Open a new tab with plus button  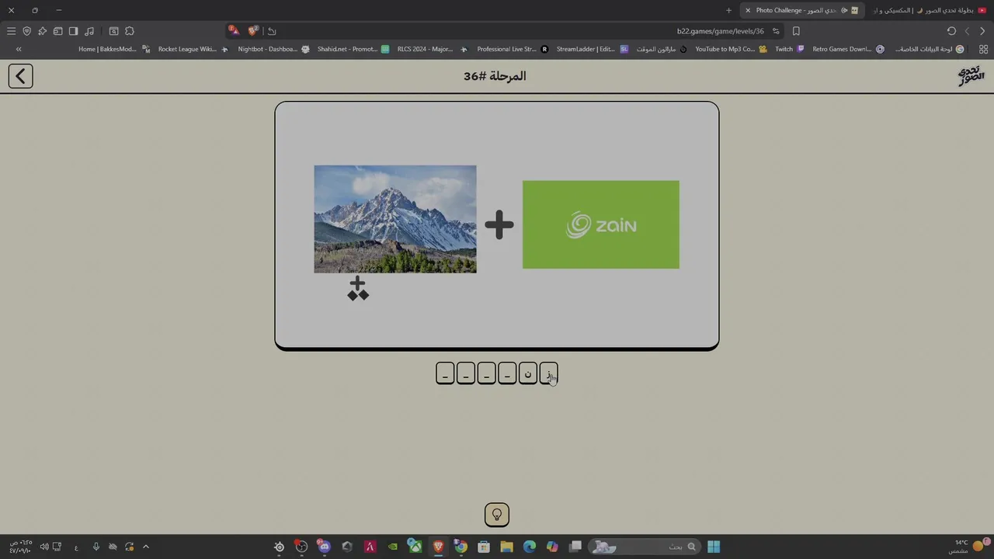tap(728, 10)
